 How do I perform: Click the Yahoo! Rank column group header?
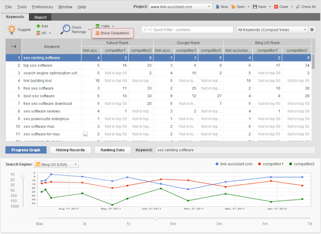pyautogui.click(x=117, y=43)
